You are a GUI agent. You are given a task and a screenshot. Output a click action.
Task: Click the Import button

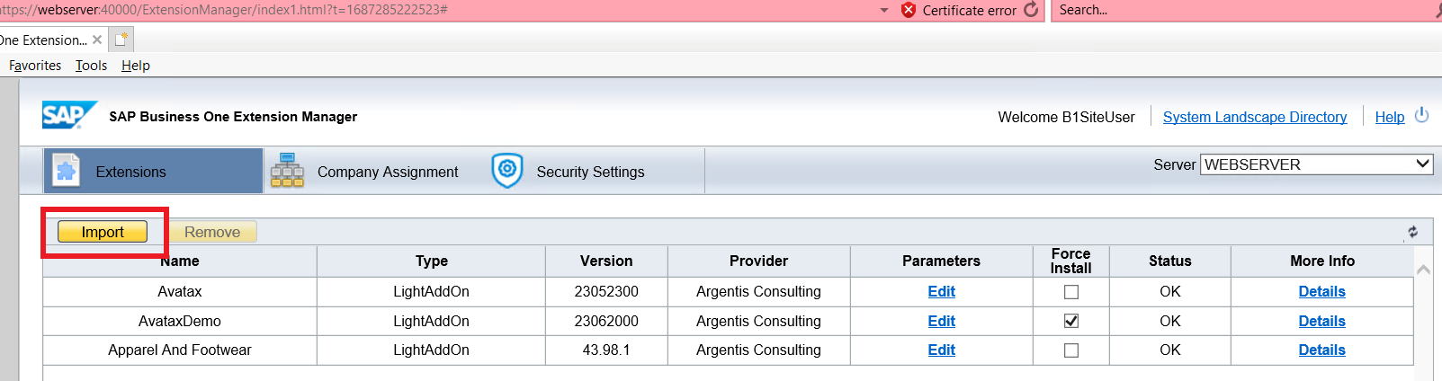point(103,232)
